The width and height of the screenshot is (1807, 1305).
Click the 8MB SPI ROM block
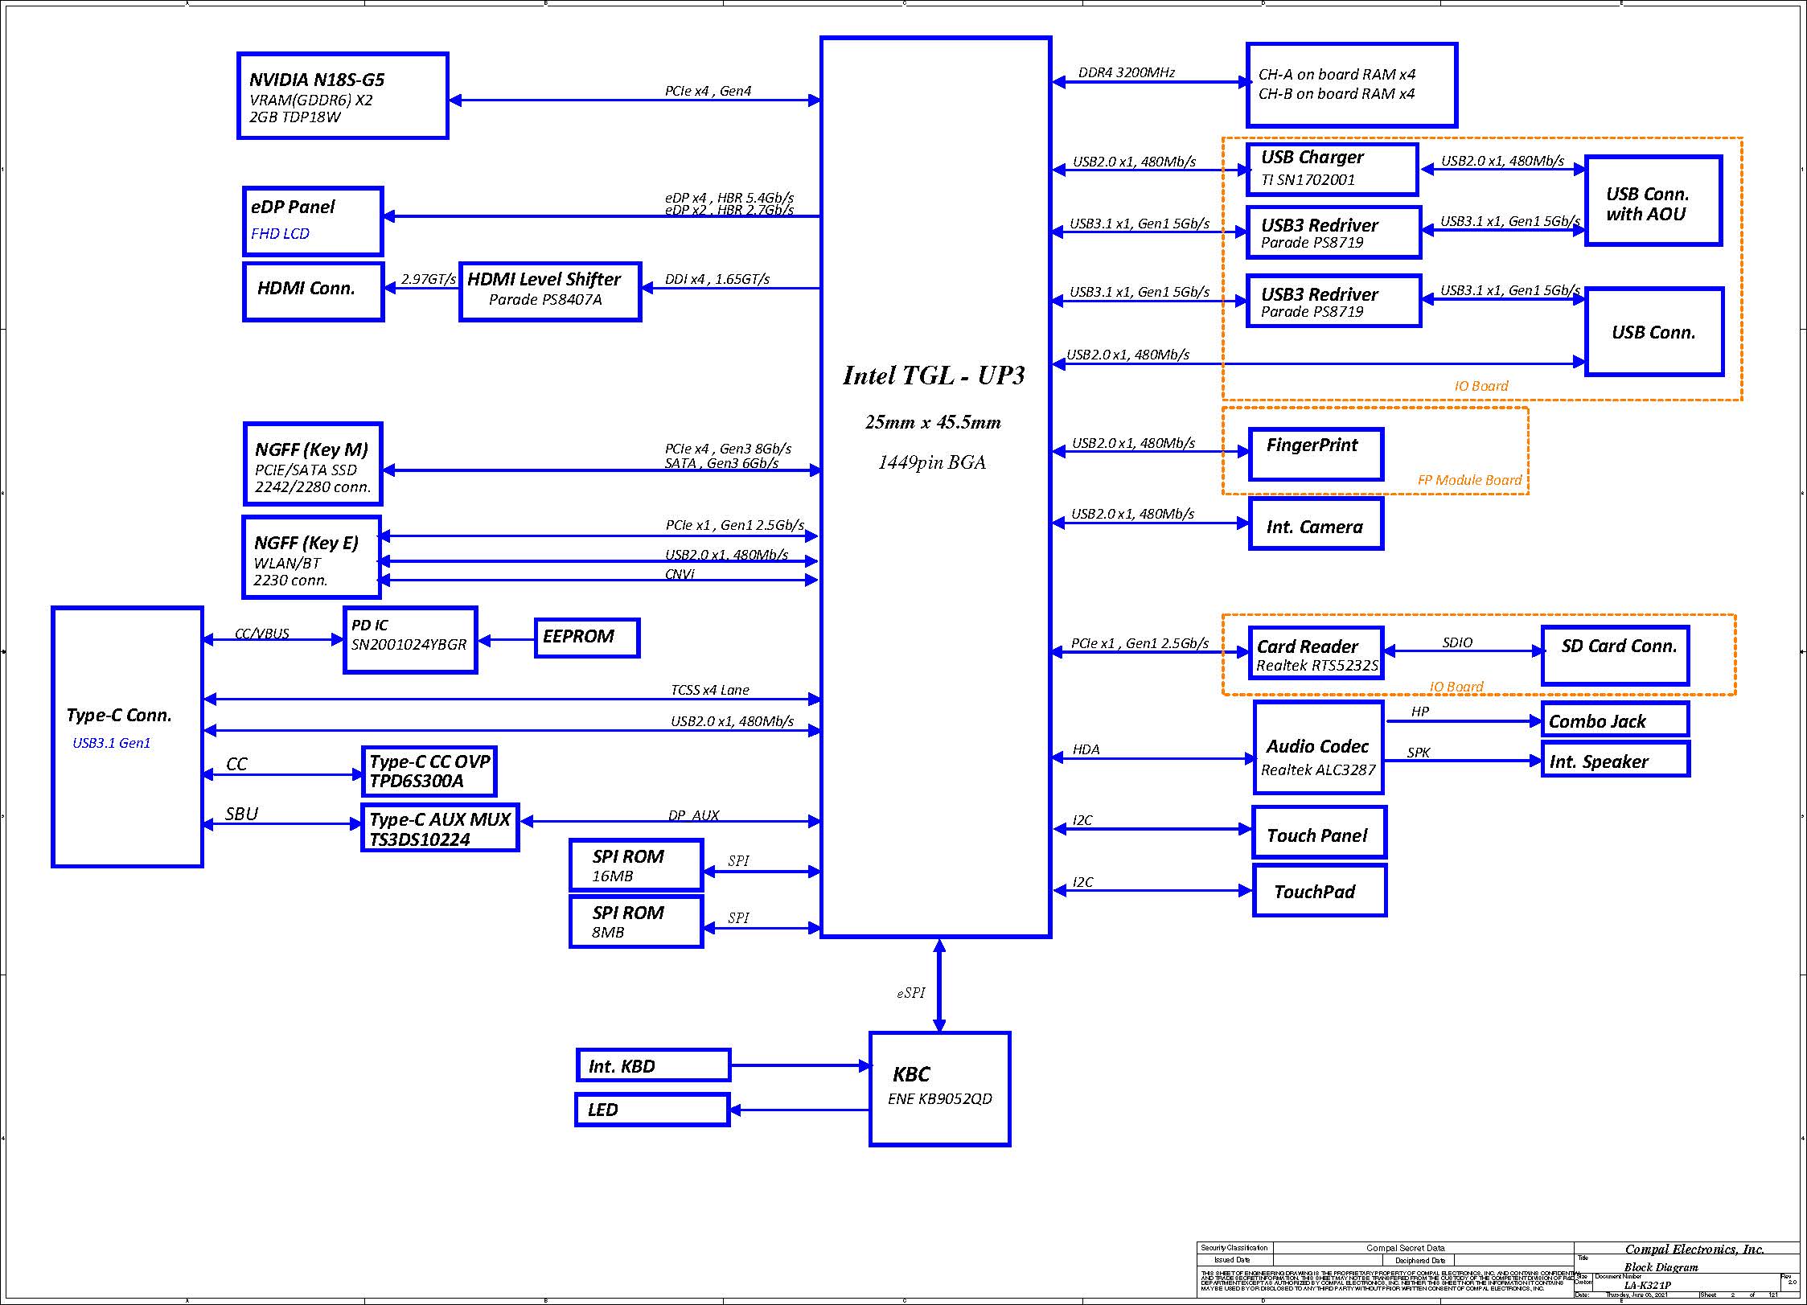(x=636, y=921)
